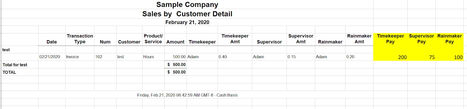
Task: Select the February 21, 2020 date cell
Action: tap(187, 22)
